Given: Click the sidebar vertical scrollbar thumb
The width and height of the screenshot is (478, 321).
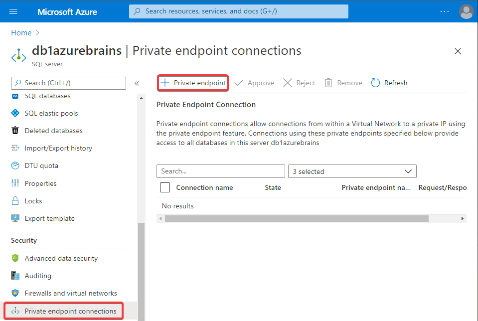Looking at the screenshot, I should pos(141,272).
